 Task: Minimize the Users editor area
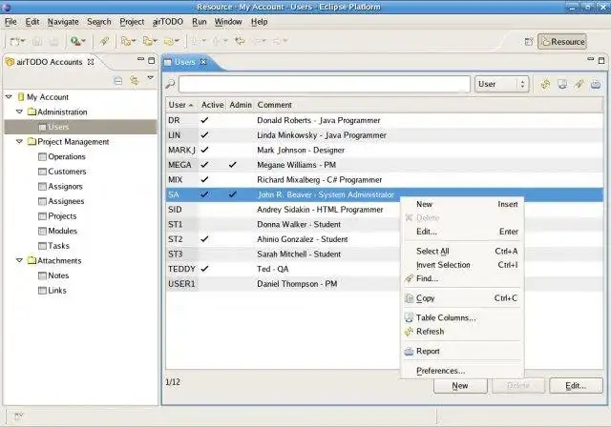pos(591,59)
